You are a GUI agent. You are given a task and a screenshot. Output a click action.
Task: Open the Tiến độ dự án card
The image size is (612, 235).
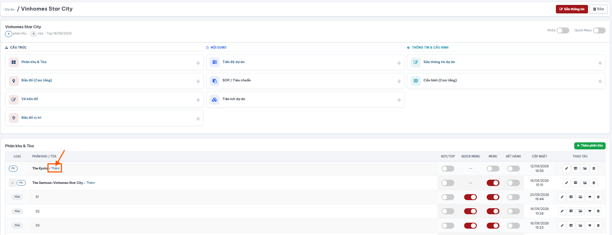(305, 62)
